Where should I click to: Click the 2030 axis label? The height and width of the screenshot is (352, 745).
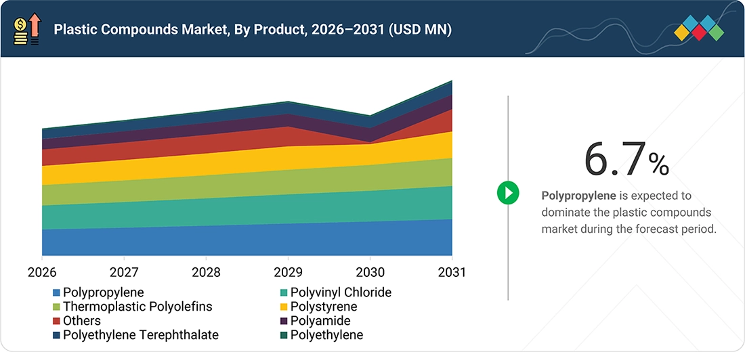(x=370, y=273)
